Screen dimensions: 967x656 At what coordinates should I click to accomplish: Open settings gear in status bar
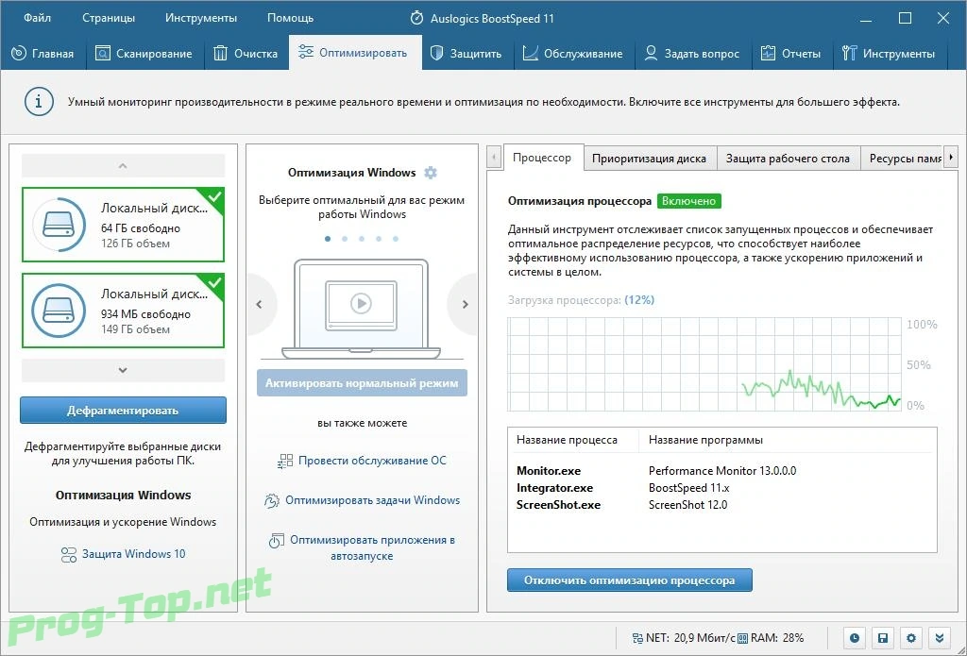(x=911, y=638)
